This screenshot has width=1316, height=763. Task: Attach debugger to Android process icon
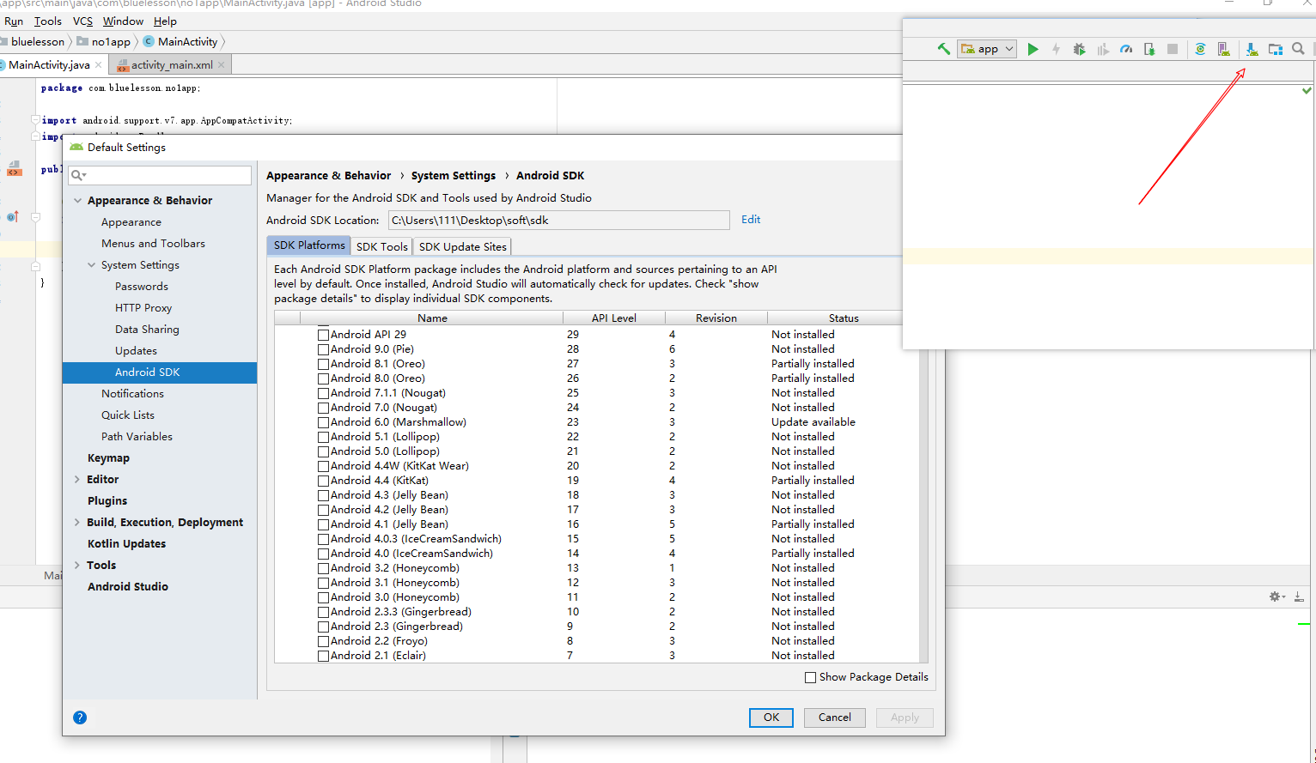(x=1149, y=49)
